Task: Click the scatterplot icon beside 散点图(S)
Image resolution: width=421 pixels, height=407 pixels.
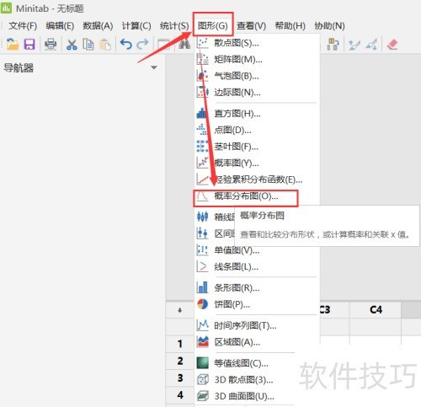Action: [x=202, y=43]
